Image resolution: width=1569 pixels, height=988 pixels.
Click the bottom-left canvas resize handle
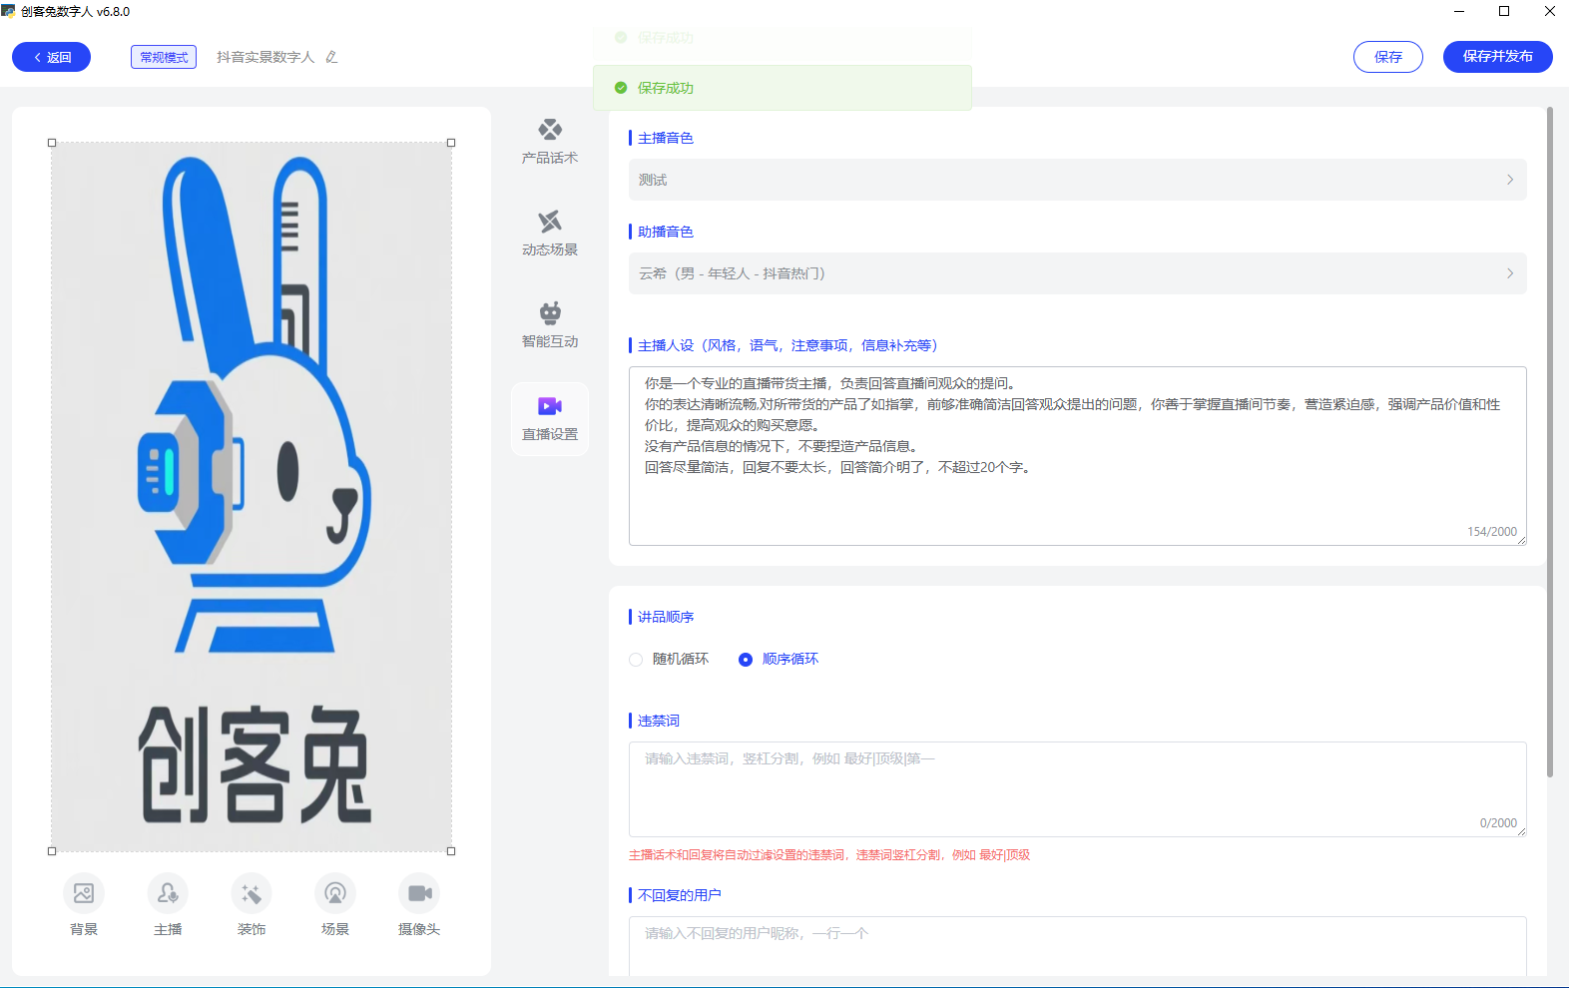(x=52, y=851)
